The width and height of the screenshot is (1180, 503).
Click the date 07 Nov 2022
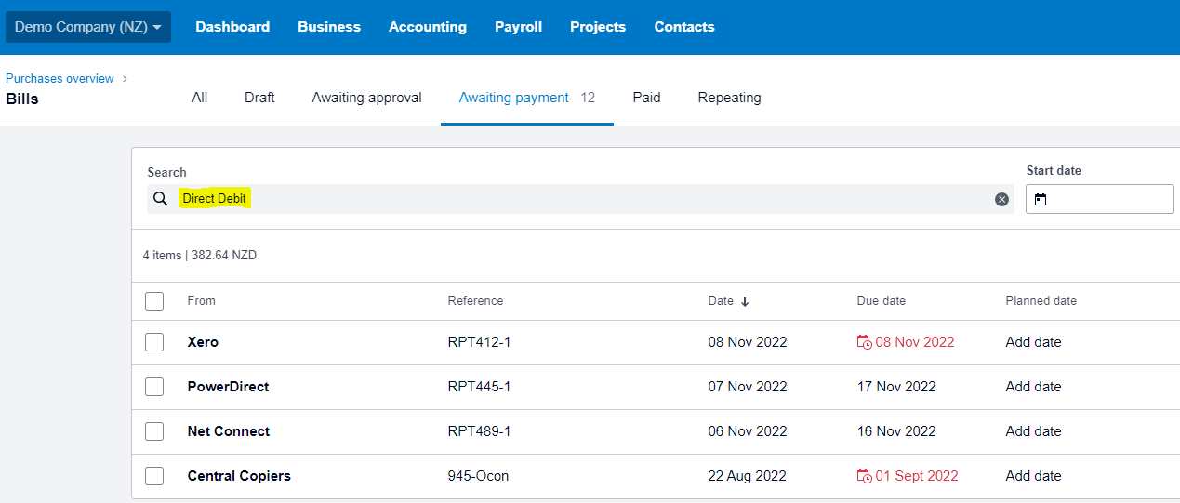(748, 387)
